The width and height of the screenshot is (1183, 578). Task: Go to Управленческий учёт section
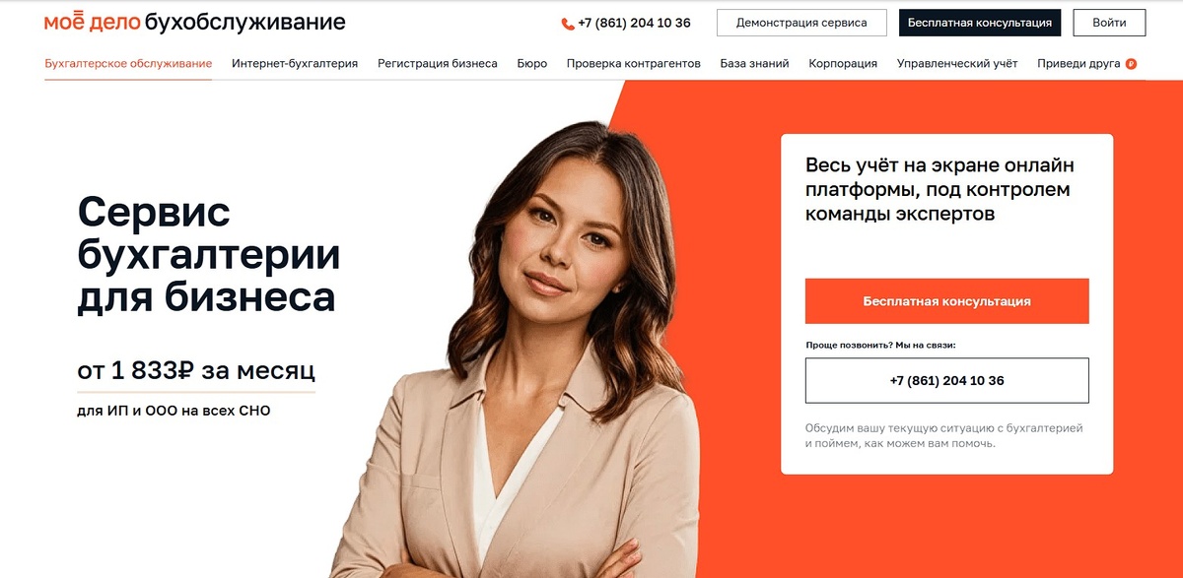pos(957,63)
